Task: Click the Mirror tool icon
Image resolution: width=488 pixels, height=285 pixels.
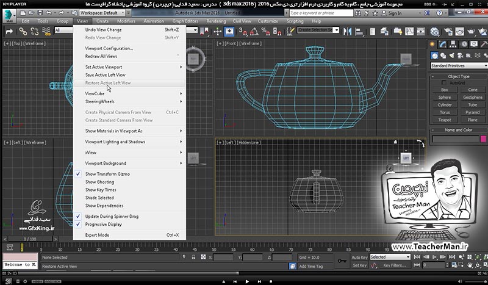Action: point(347,31)
